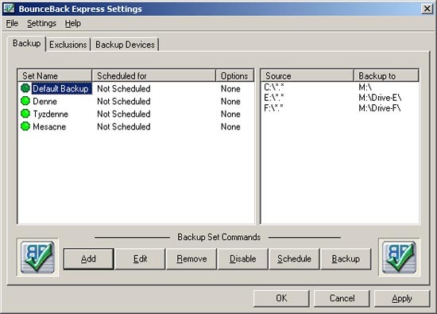Click Not Scheduled in the Denne row
Viewport: 437px width, 314px height.
pos(124,101)
